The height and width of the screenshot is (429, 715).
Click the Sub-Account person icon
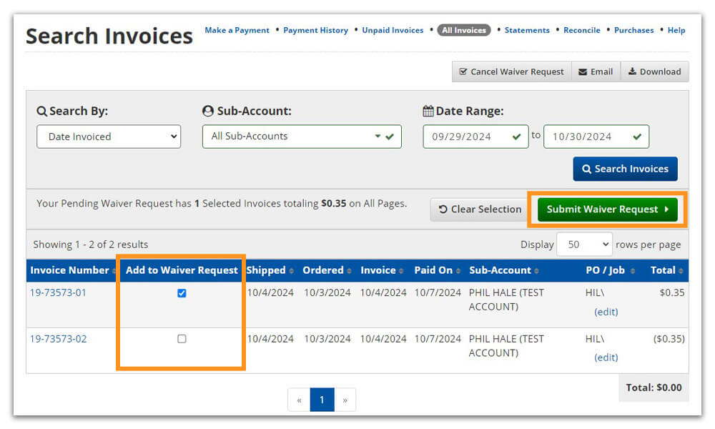point(208,112)
